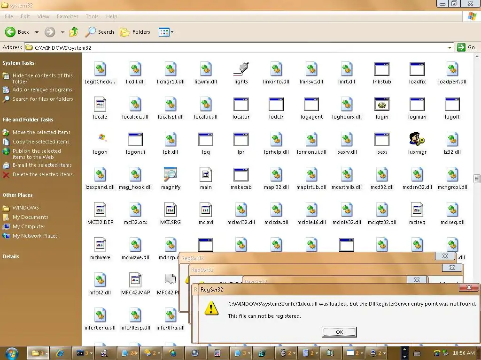The height and width of the screenshot is (360, 481).
Task: Select the mapi32.dll file icon
Action: [x=276, y=174]
